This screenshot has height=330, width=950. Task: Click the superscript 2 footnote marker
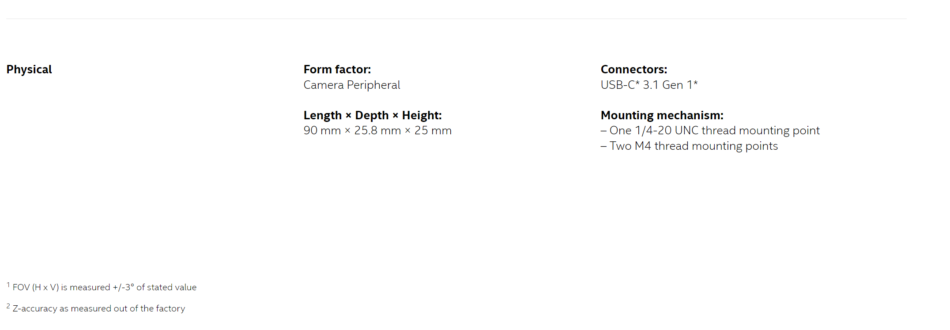point(8,306)
